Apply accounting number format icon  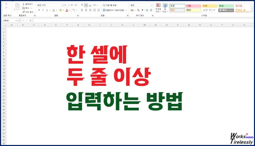tap(132, 10)
